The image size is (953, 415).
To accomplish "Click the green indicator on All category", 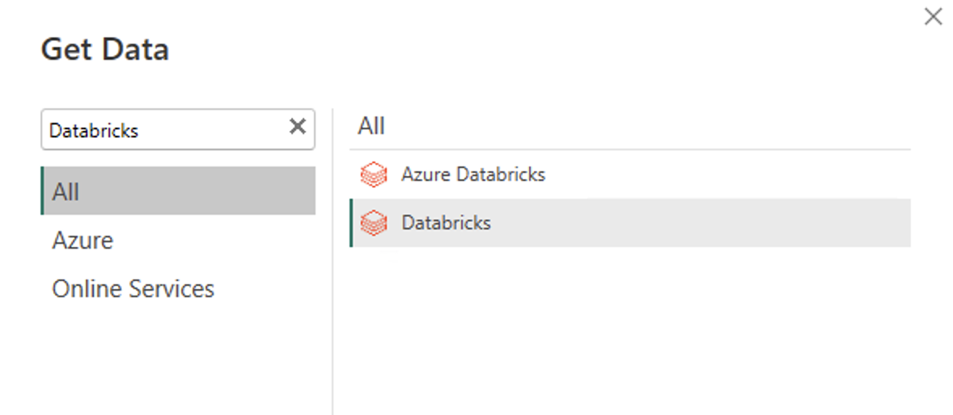I will point(42,191).
